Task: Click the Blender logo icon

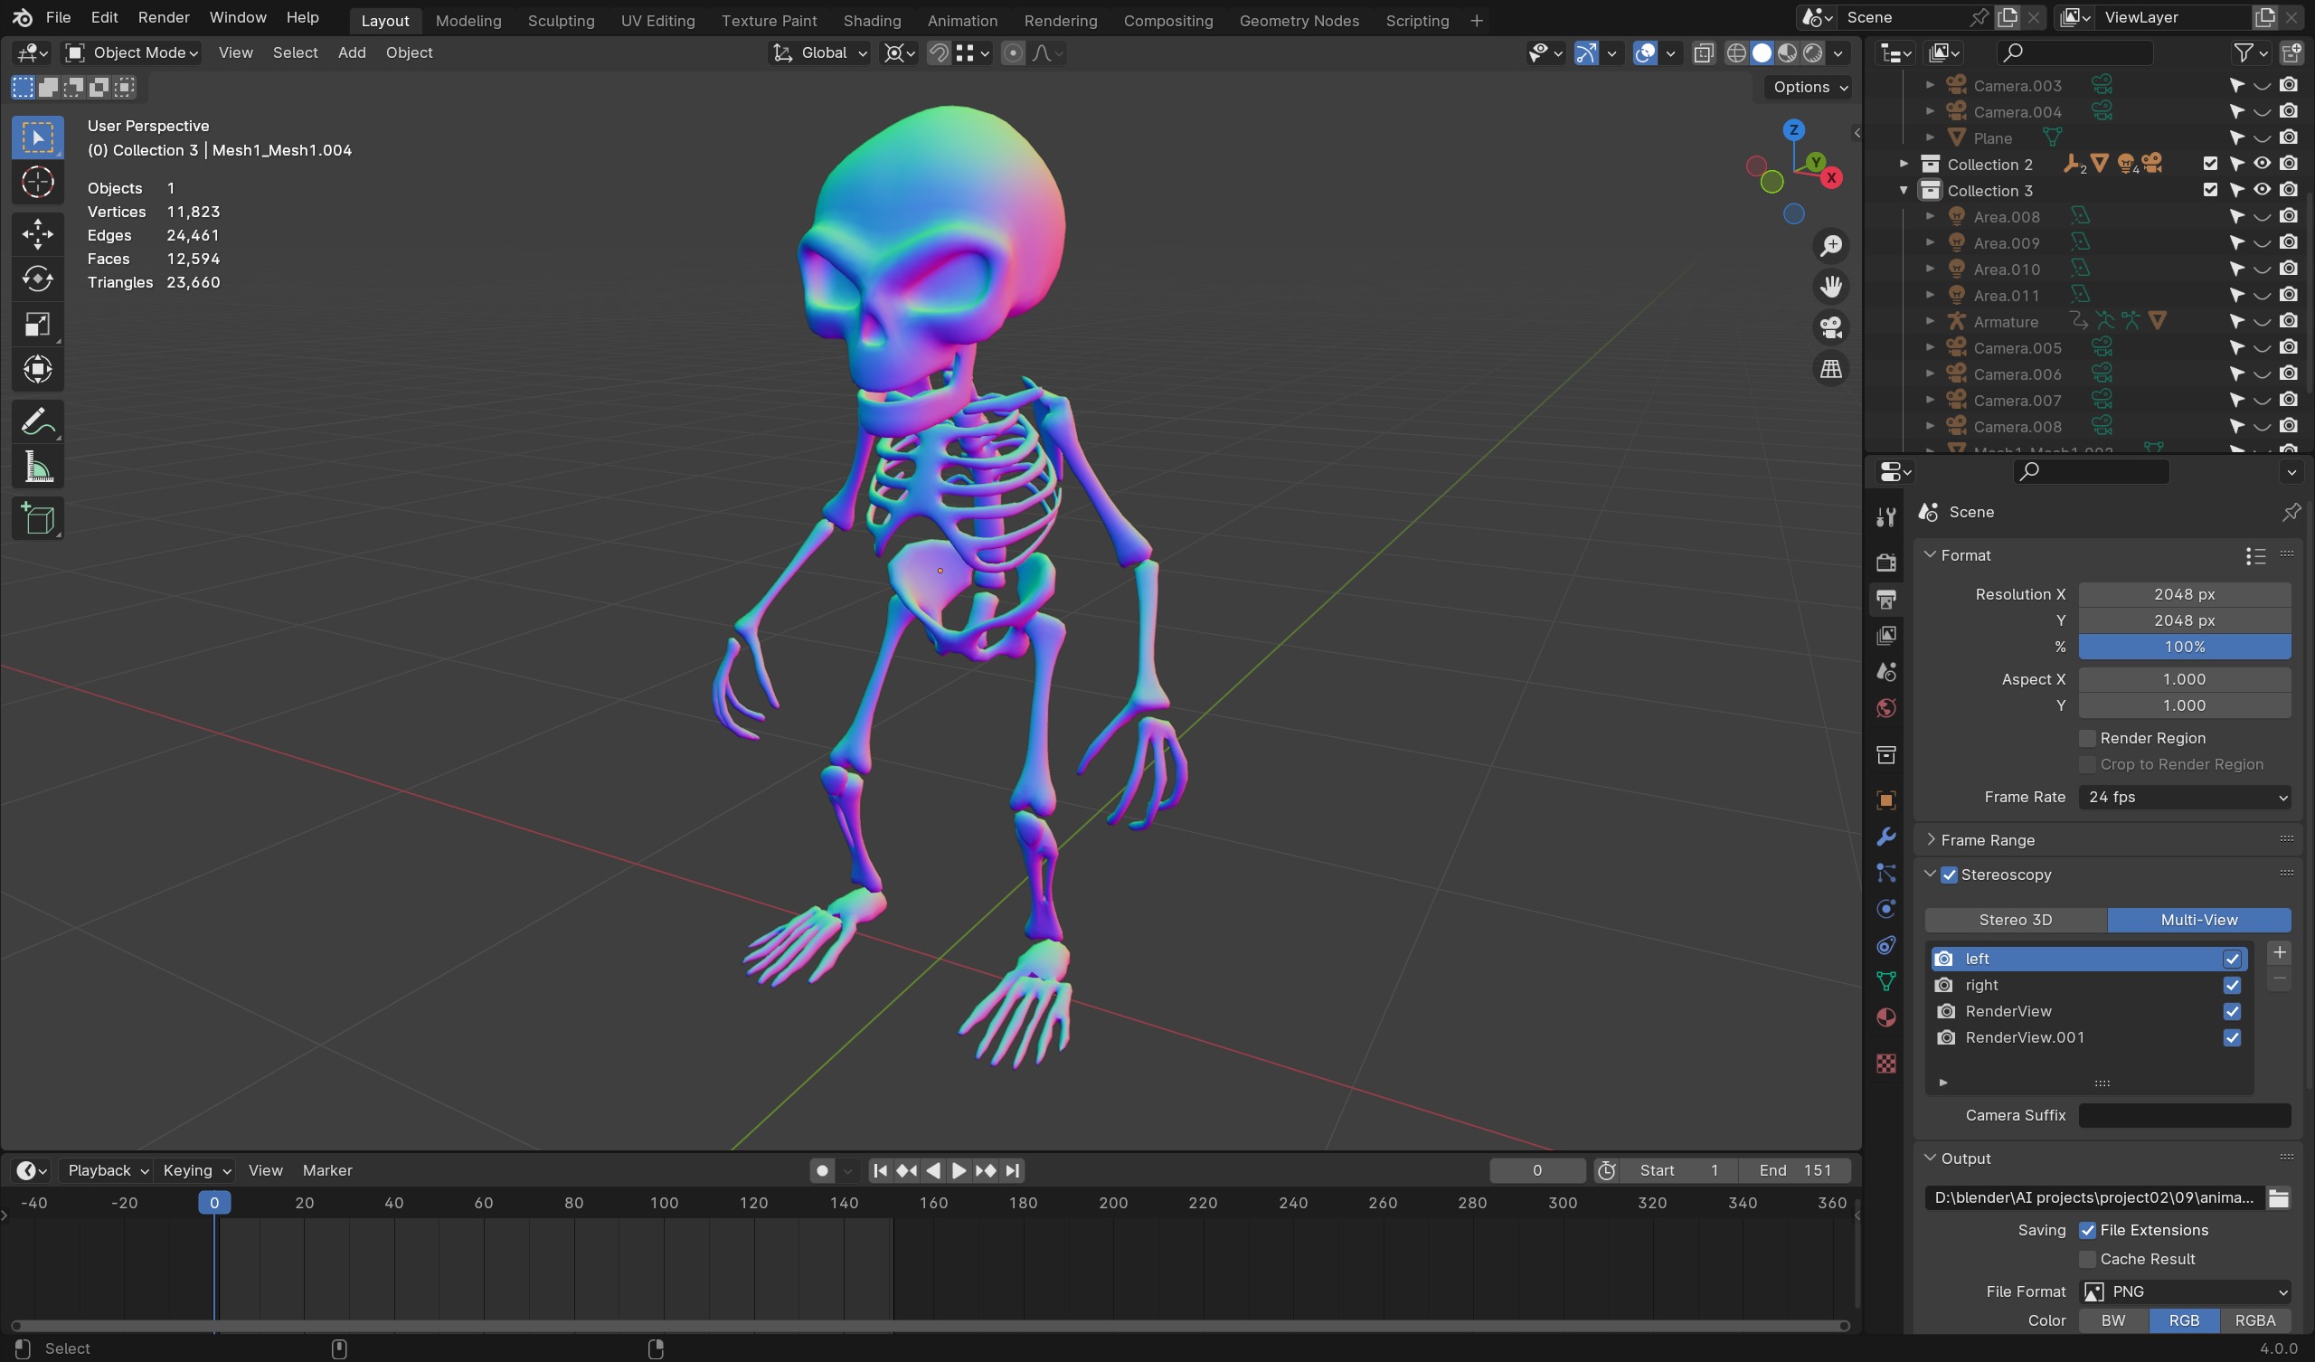Action: click(22, 17)
